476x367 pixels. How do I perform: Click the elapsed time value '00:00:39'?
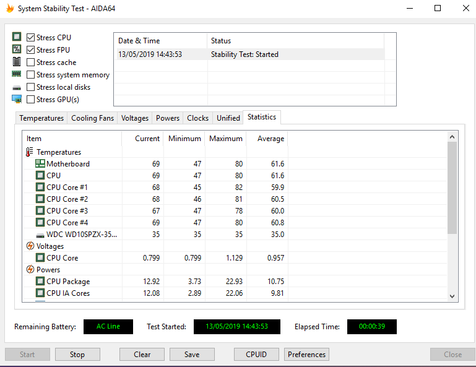pyautogui.click(x=372, y=326)
